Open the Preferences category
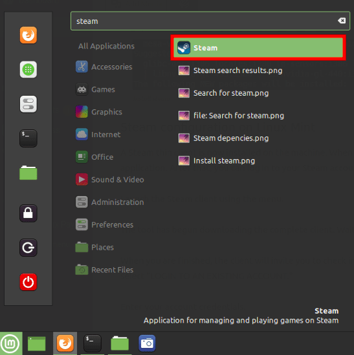The width and height of the screenshot is (354, 355). pos(104,225)
